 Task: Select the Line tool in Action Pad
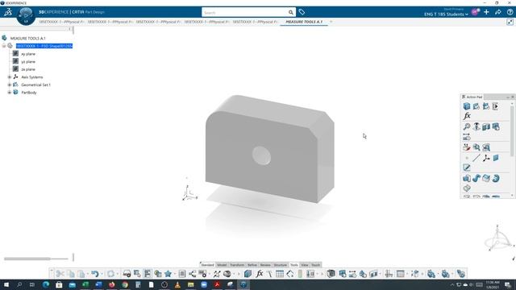[476, 158]
